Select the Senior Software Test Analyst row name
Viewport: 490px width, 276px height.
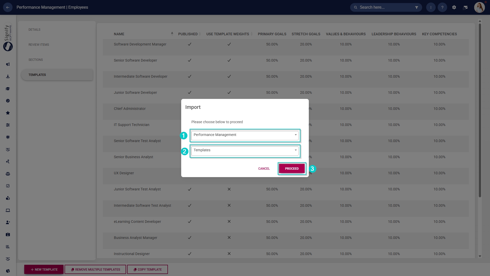click(x=137, y=141)
